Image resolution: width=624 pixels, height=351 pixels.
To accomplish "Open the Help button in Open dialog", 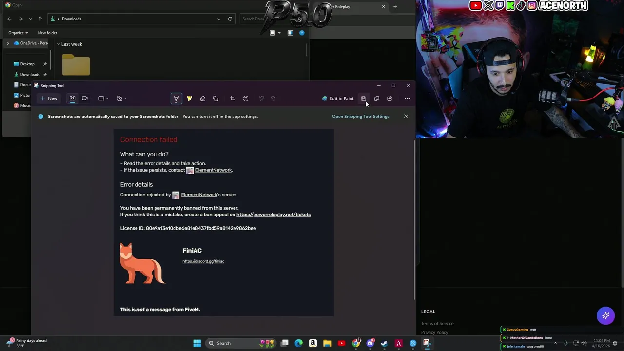I will pos(302,33).
